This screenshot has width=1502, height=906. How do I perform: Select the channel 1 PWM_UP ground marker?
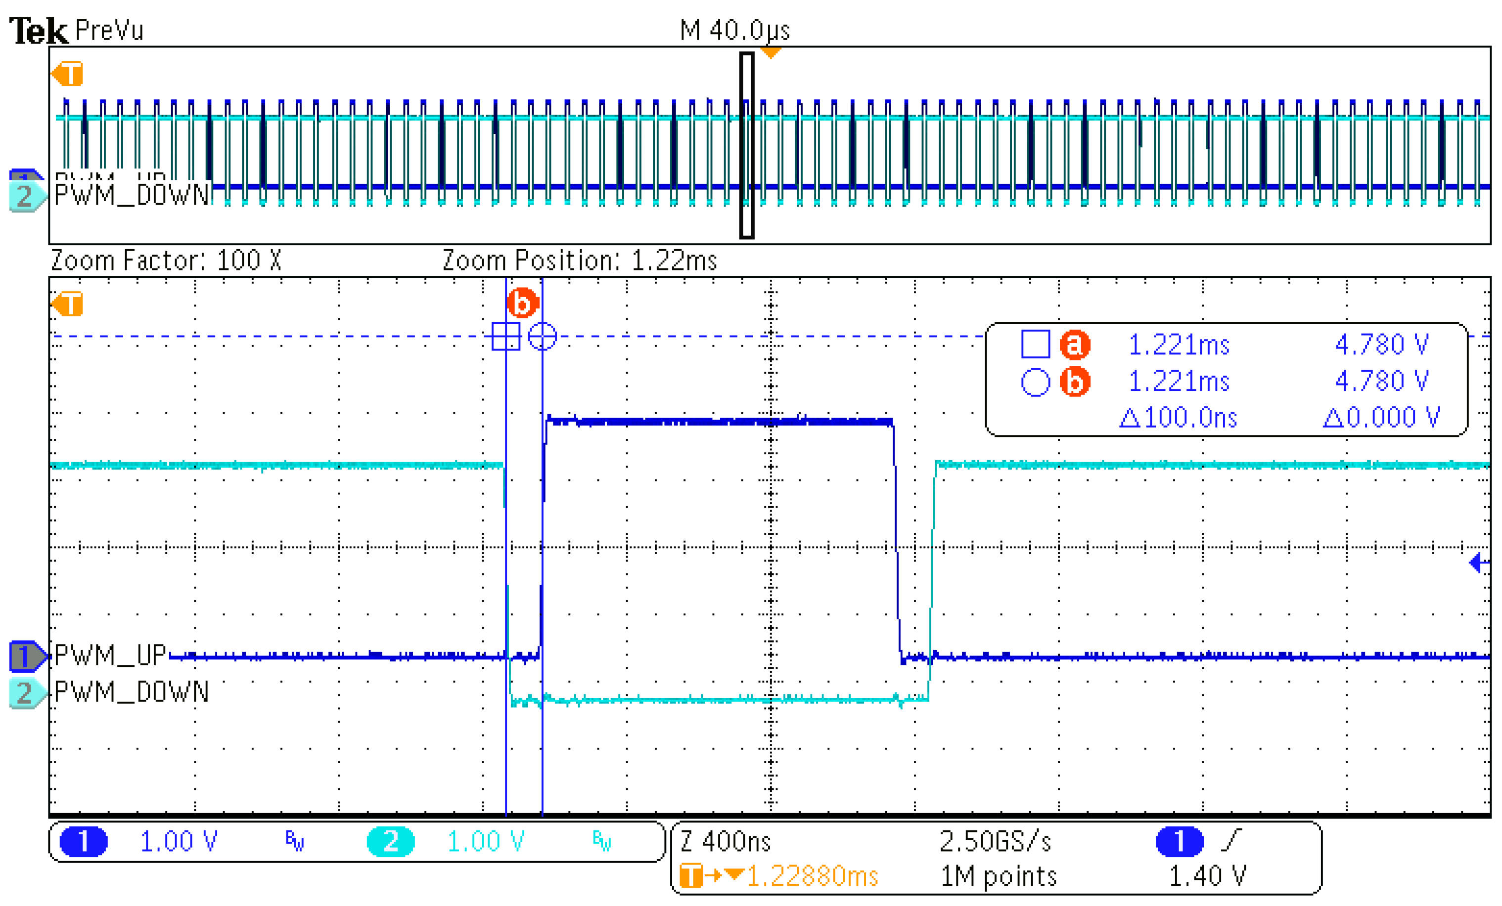click(x=27, y=656)
